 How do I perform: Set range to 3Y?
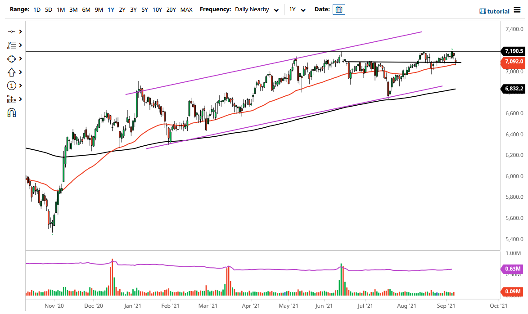click(133, 10)
